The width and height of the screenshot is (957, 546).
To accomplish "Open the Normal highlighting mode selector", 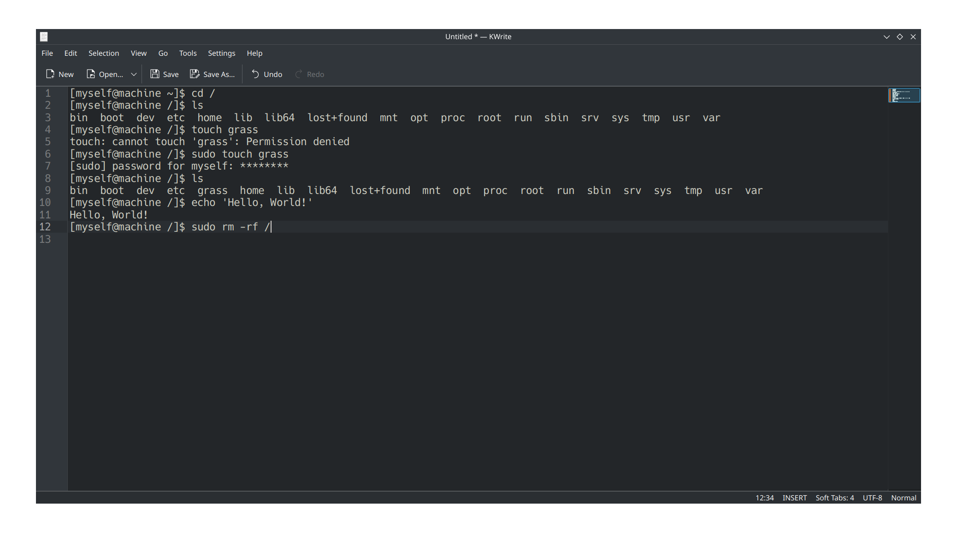I will point(903,498).
